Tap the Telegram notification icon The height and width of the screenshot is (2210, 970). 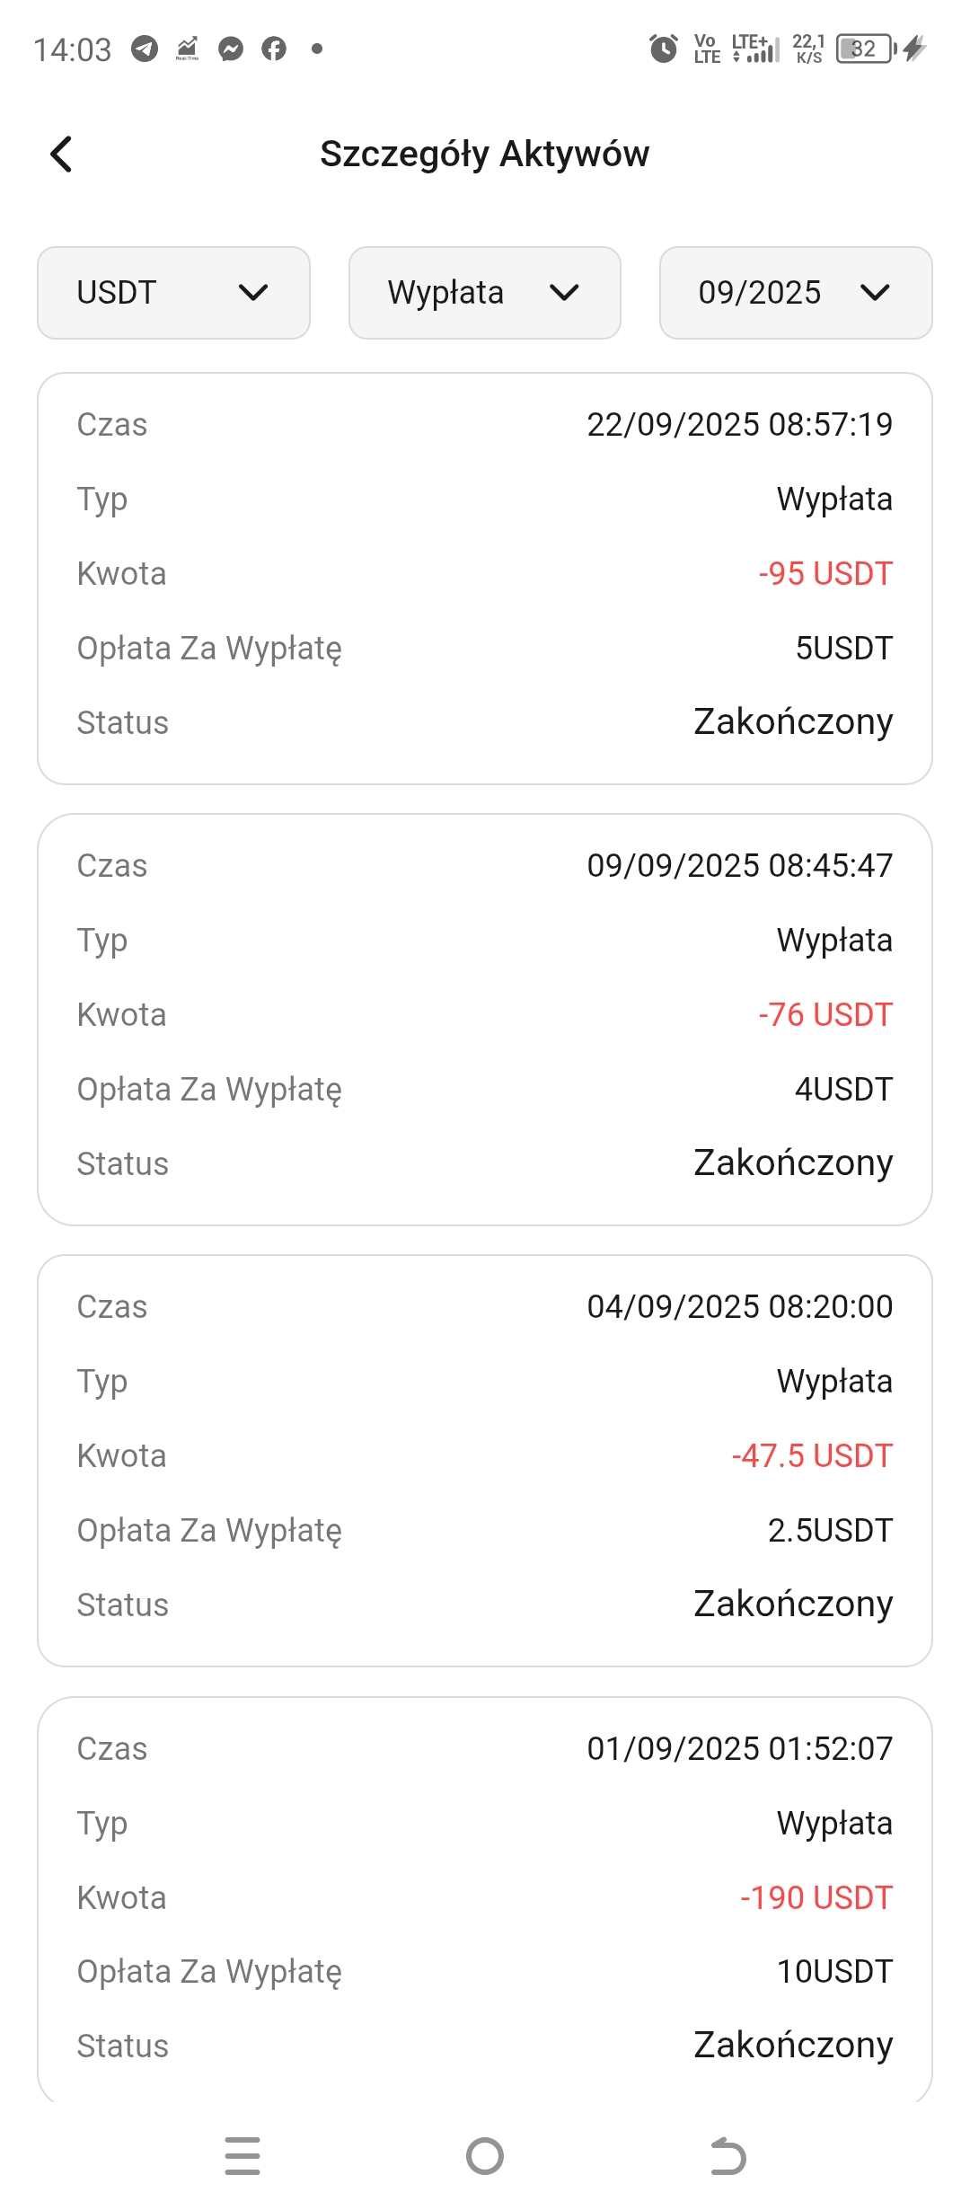pyautogui.click(x=145, y=49)
